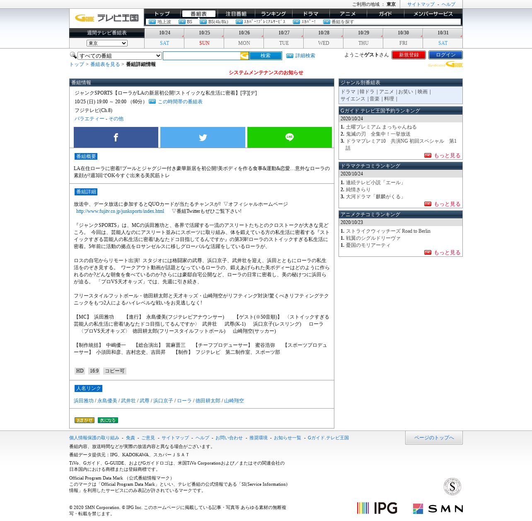Open the ランキング menu item
This screenshot has width=532, height=521.
(x=273, y=14)
